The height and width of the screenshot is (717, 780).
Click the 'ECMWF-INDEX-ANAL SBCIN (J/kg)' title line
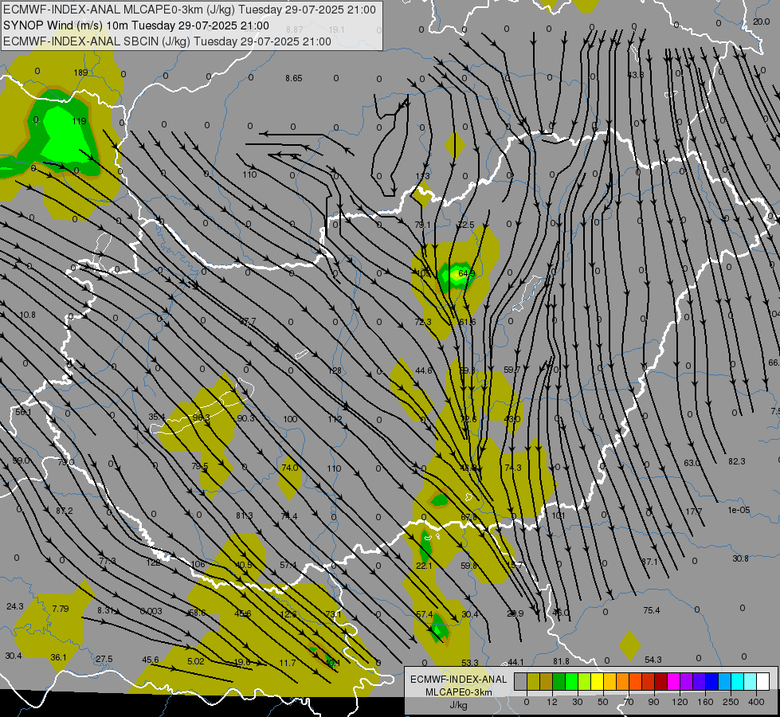click(167, 41)
